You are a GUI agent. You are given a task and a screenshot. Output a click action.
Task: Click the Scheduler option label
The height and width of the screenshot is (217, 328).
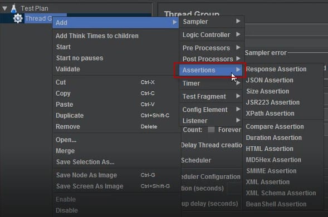[x=196, y=160]
